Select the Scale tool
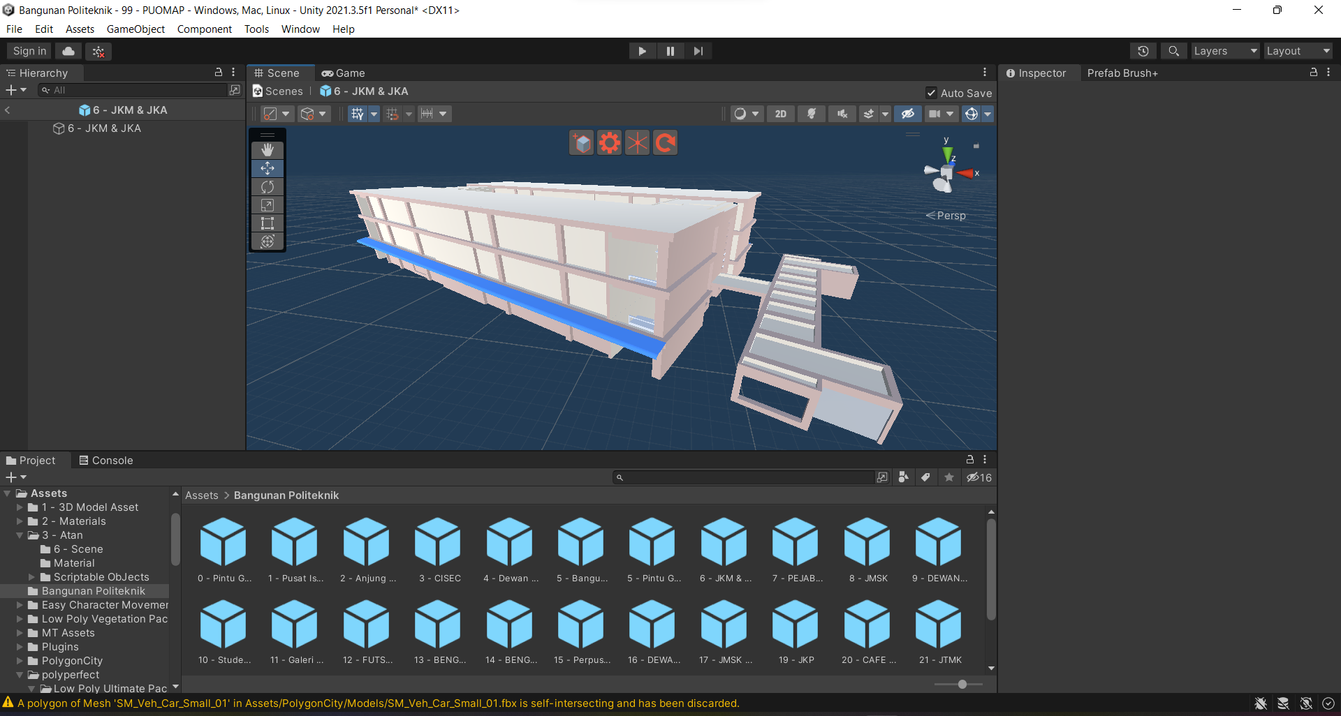 268,205
